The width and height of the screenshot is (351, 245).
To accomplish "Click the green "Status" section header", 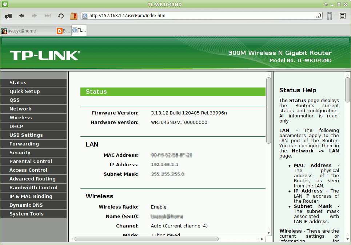I will click(173, 92).
